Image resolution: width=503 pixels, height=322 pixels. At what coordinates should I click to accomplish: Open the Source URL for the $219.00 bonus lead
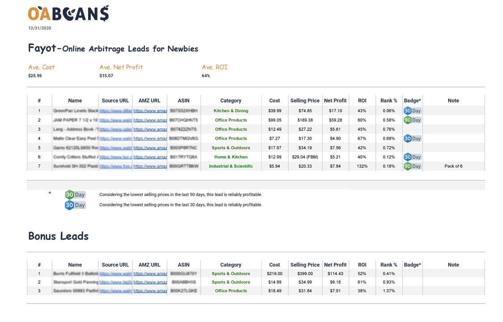click(x=115, y=274)
